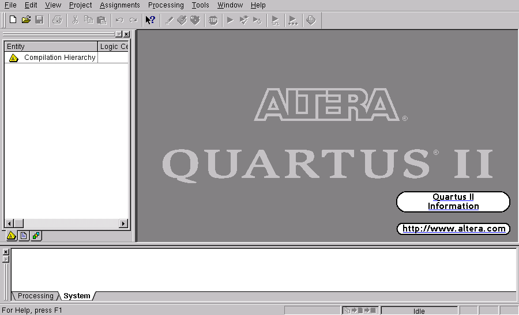Click the status bar progress icons indicator
The width and height of the screenshot is (519, 315).
[x=360, y=310]
